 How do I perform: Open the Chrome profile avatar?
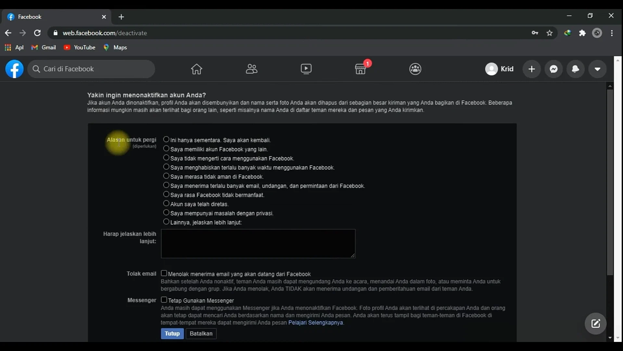[x=597, y=33]
